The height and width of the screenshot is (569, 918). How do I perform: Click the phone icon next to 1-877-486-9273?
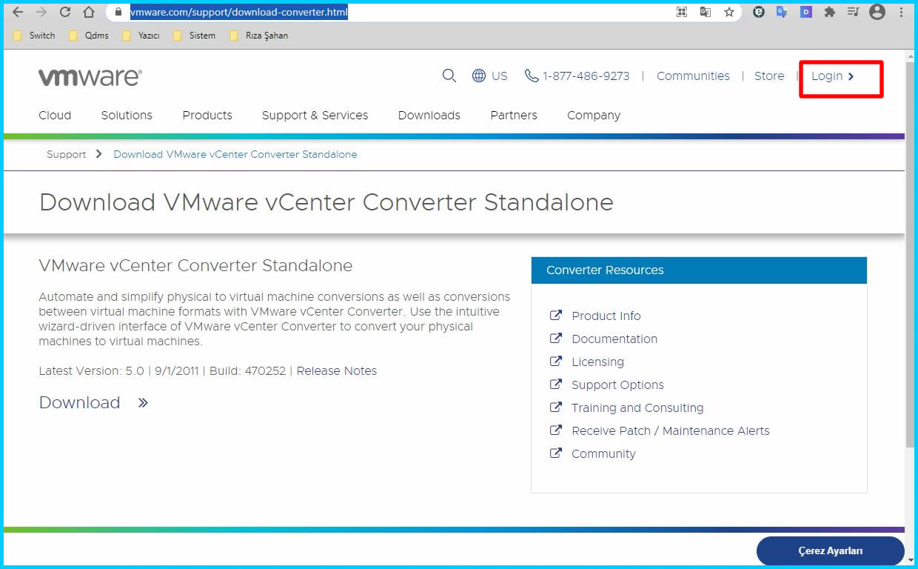(x=532, y=76)
